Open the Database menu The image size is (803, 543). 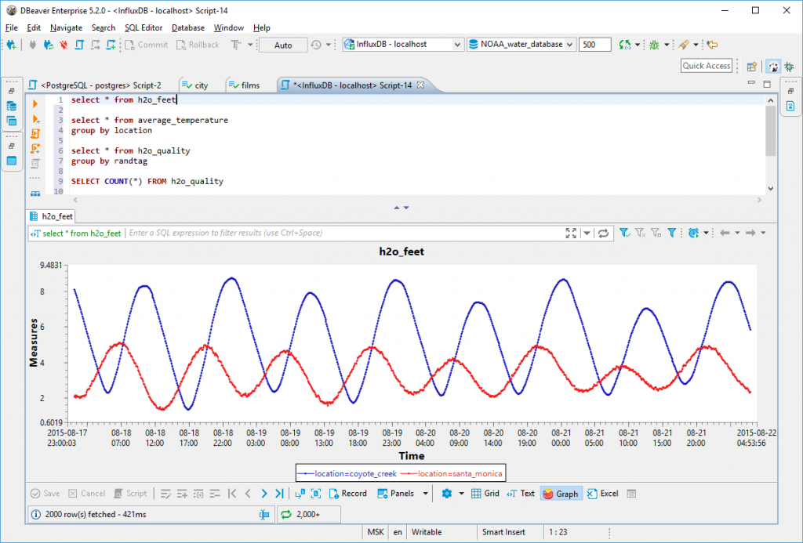point(188,27)
